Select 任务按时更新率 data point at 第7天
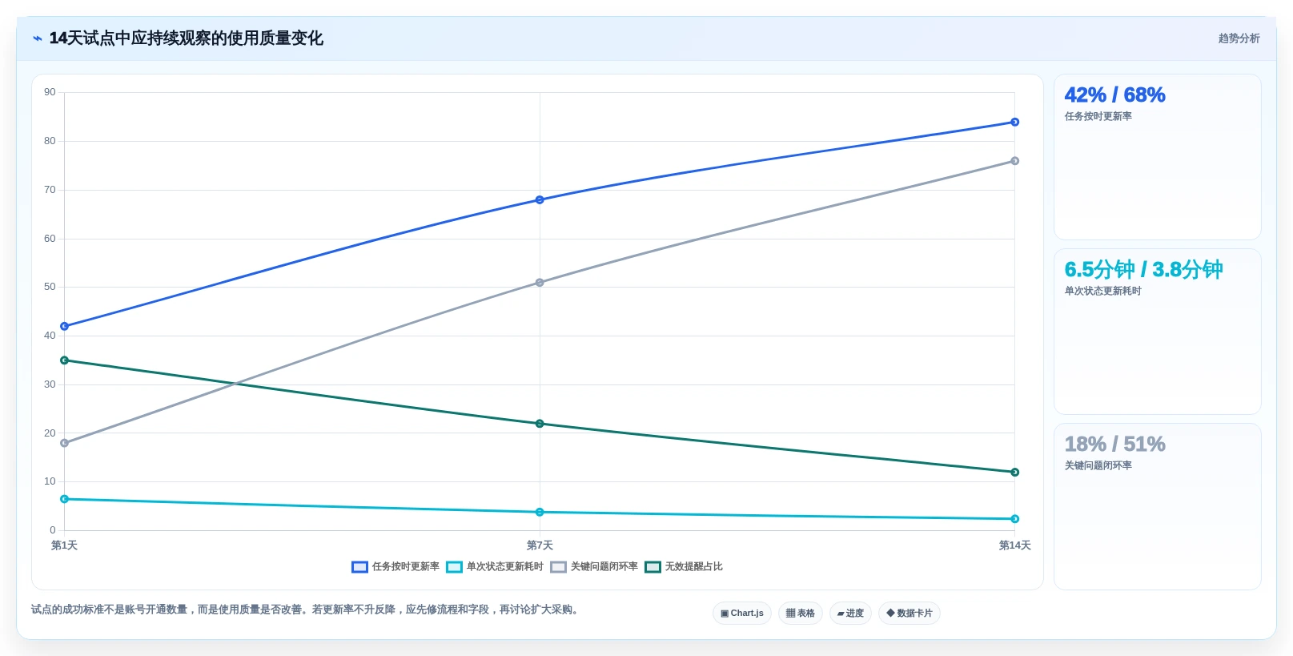This screenshot has height=656, width=1293. 540,200
